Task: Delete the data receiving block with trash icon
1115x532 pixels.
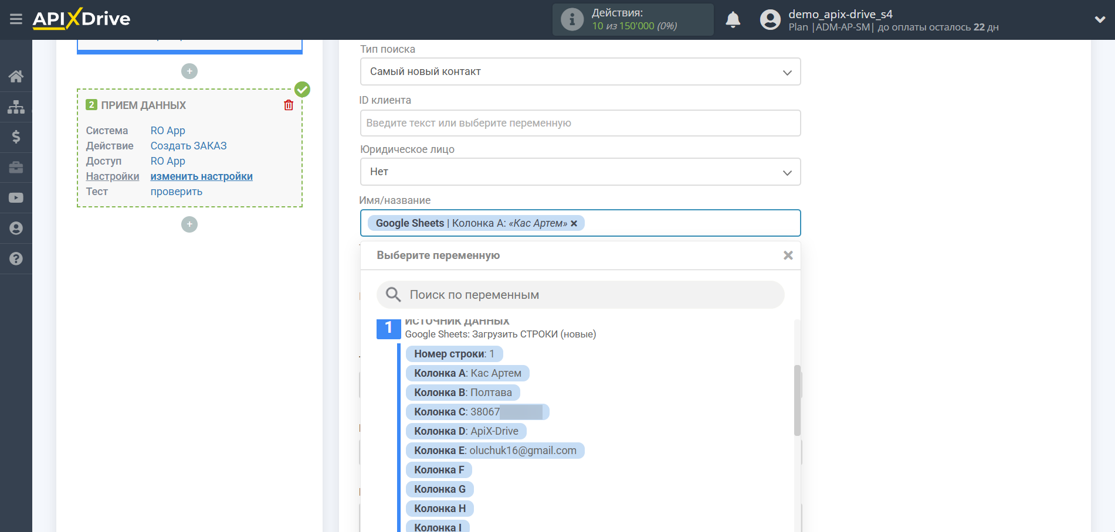Action: [289, 105]
